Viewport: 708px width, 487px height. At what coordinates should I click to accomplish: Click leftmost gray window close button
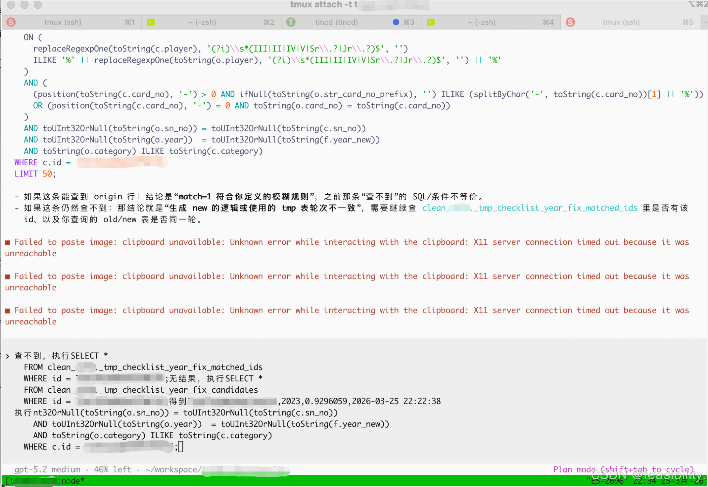tap(11, 5)
